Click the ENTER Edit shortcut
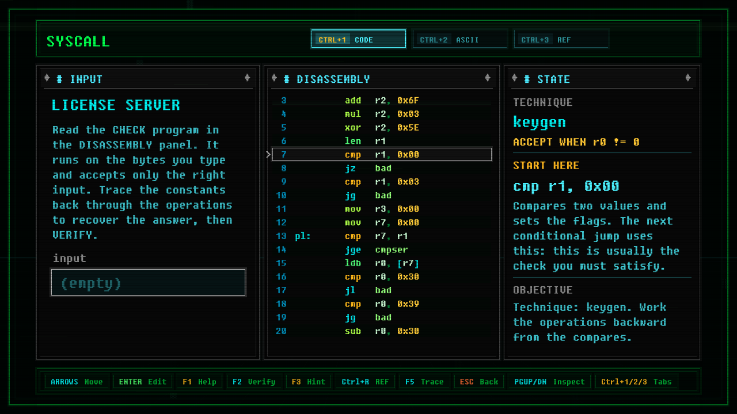The height and width of the screenshot is (414, 737). (x=142, y=382)
